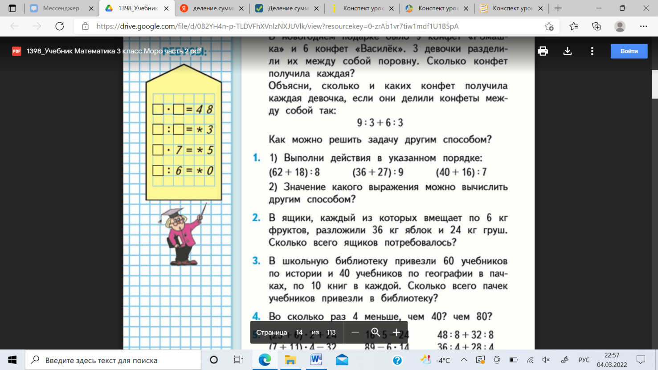Refresh the page in the browser
This screenshot has width=658, height=370.
59,26
